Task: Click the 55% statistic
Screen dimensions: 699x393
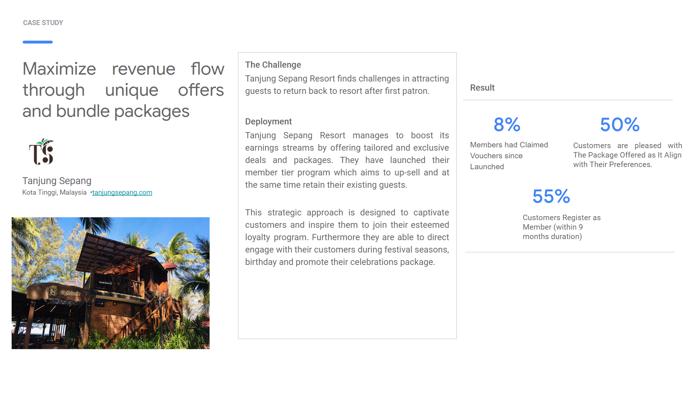Action: tap(551, 196)
